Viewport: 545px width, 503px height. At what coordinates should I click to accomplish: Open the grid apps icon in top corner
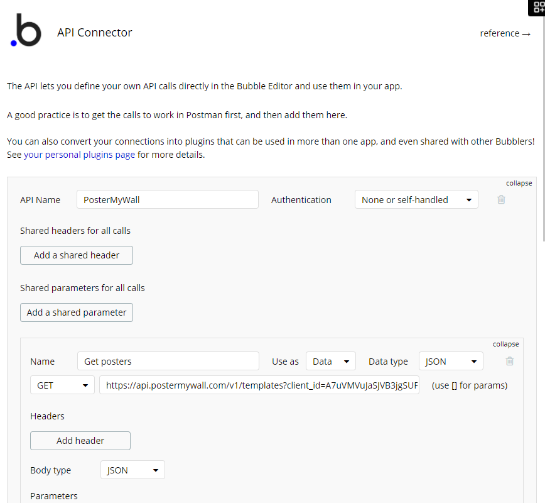click(x=538, y=7)
